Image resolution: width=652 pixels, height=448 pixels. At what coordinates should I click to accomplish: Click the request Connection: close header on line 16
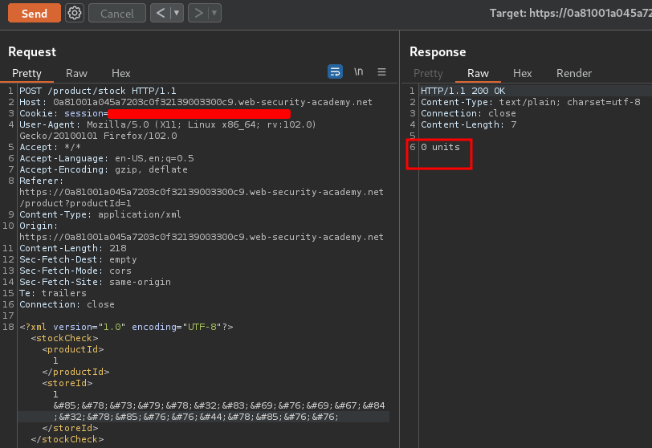coord(67,304)
